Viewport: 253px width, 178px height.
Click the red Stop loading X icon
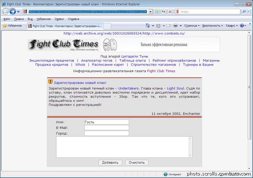170,12
